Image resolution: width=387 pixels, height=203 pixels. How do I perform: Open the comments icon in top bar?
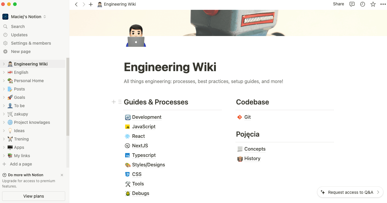point(352,4)
